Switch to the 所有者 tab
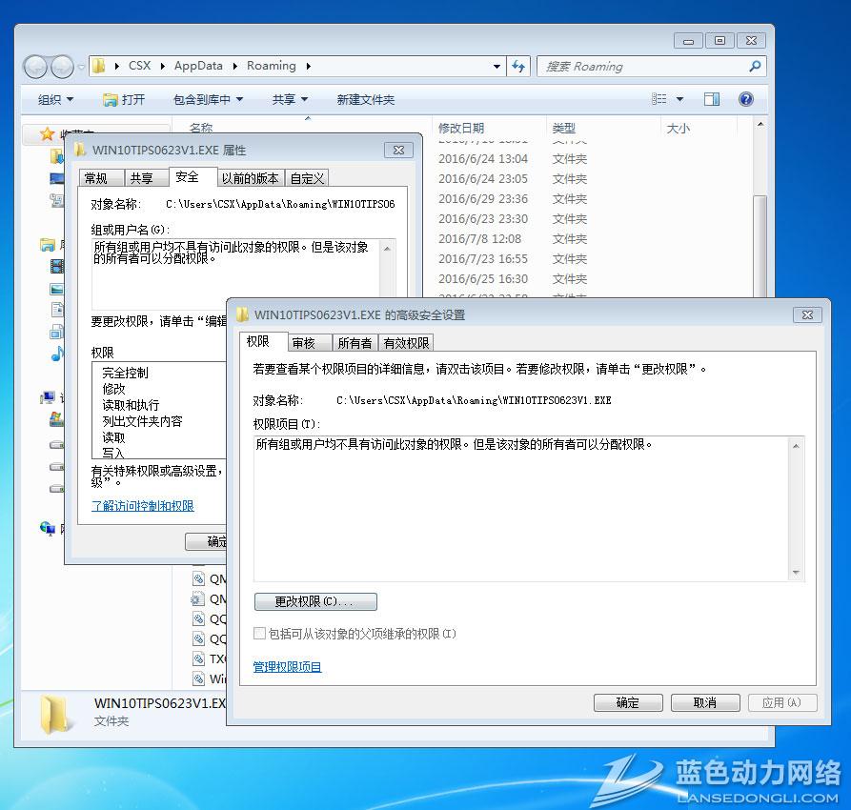This screenshot has height=810, width=851. point(355,343)
